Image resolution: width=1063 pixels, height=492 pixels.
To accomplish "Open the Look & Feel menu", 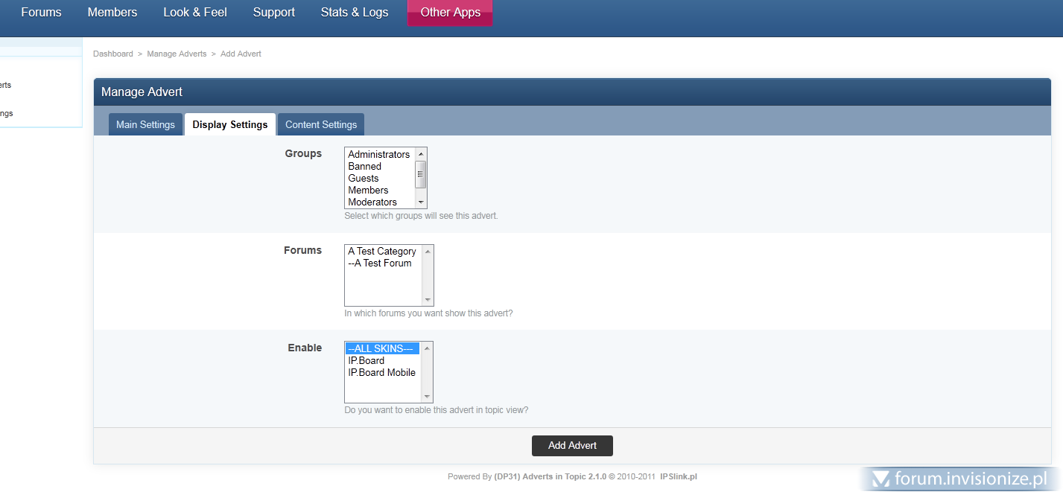I will [195, 12].
